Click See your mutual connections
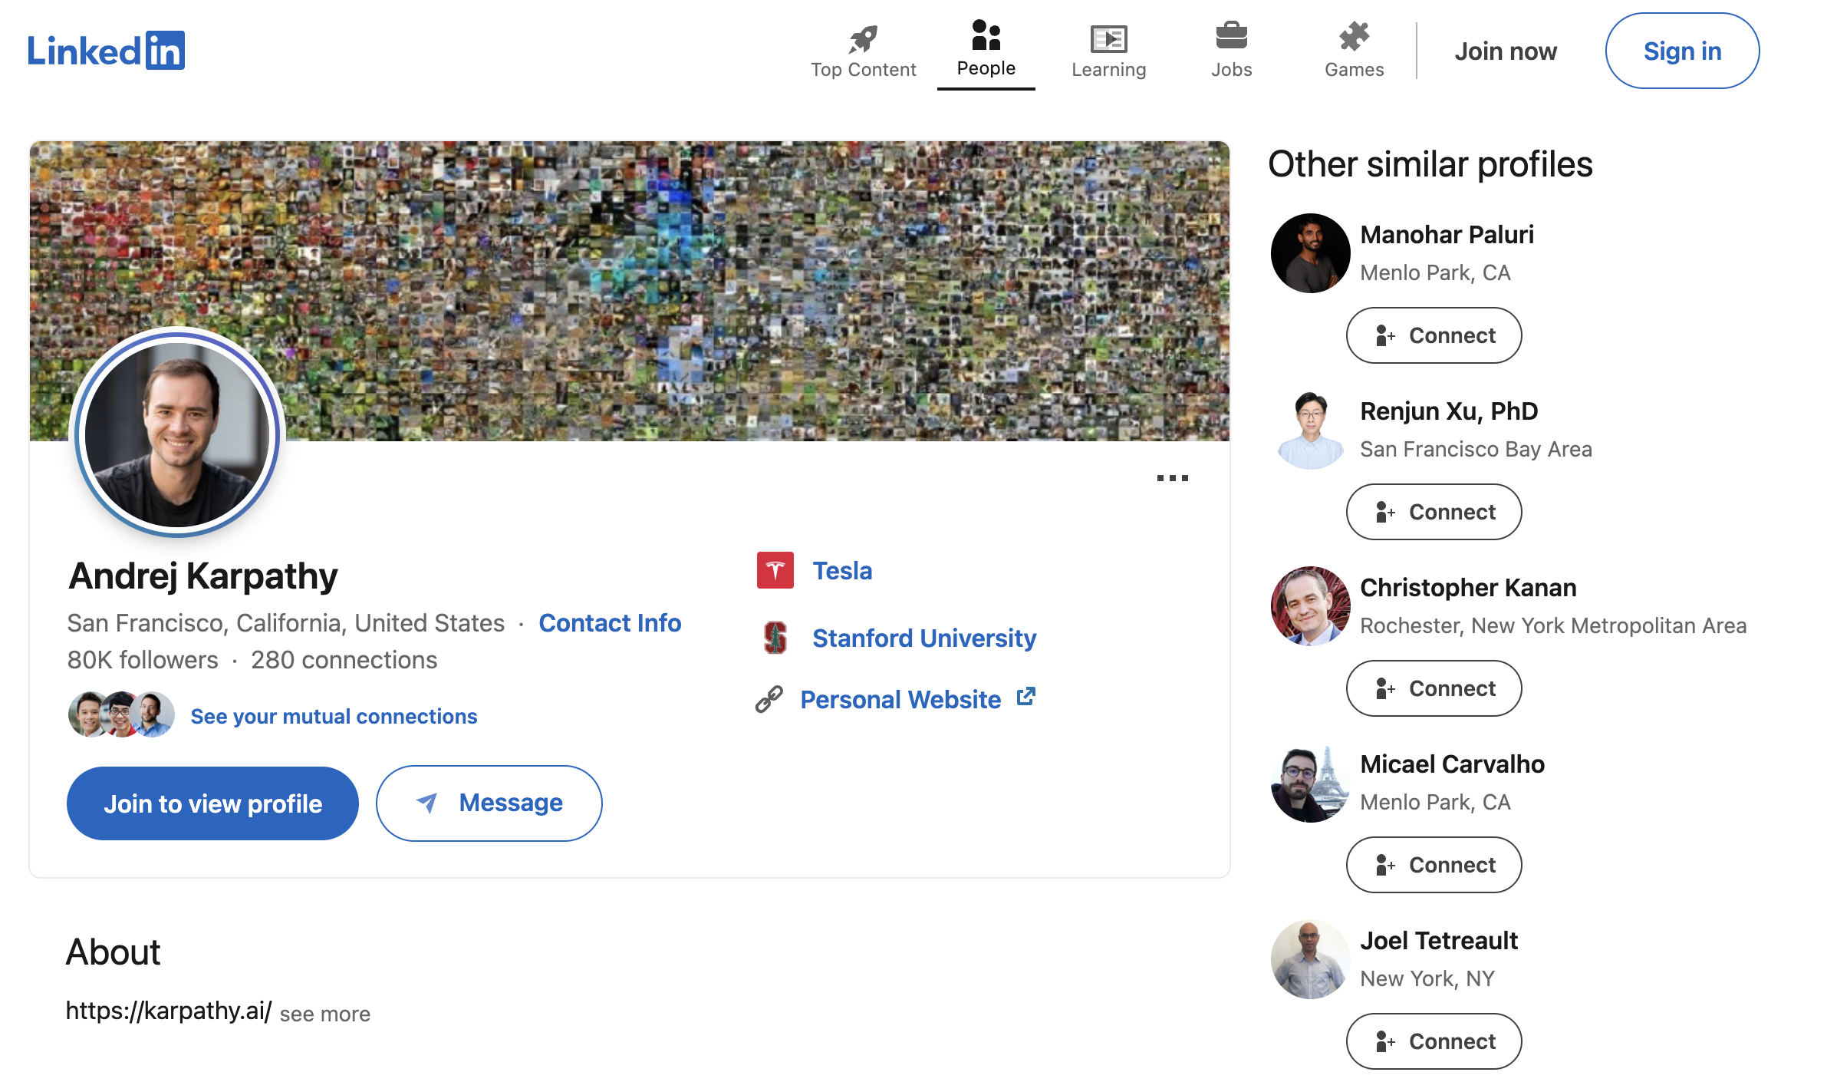The height and width of the screenshot is (1082, 1827). click(x=334, y=716)
